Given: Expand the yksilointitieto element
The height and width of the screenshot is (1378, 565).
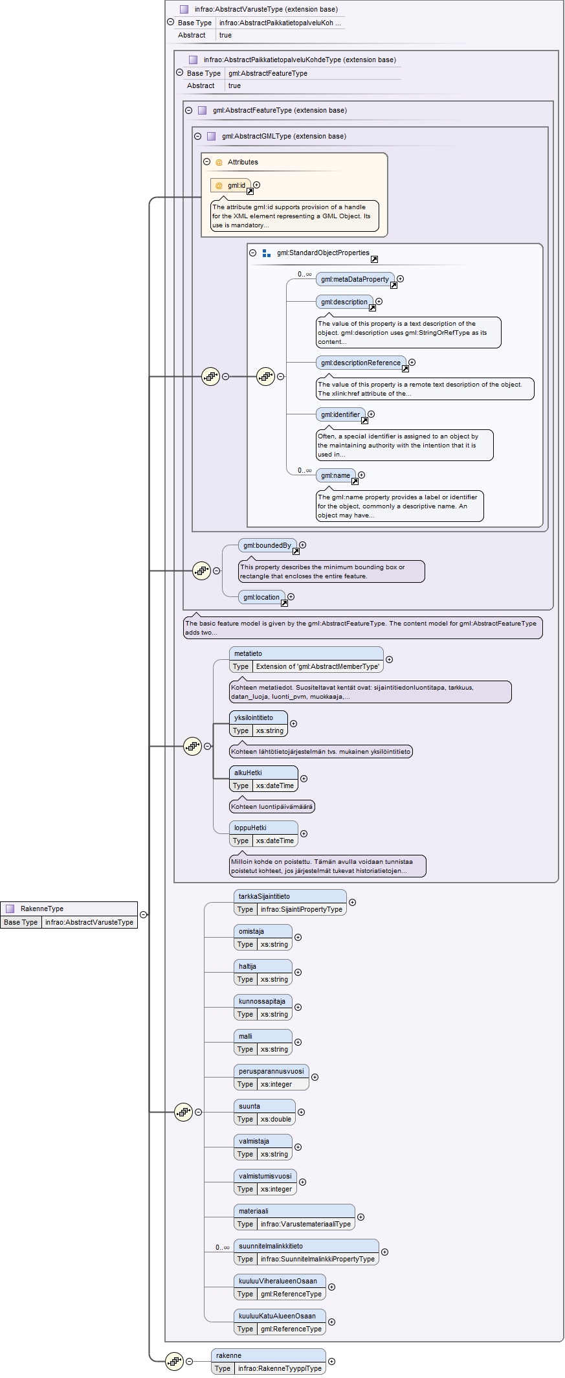Looking at the screenshot, I should click(x=294, y=724).
